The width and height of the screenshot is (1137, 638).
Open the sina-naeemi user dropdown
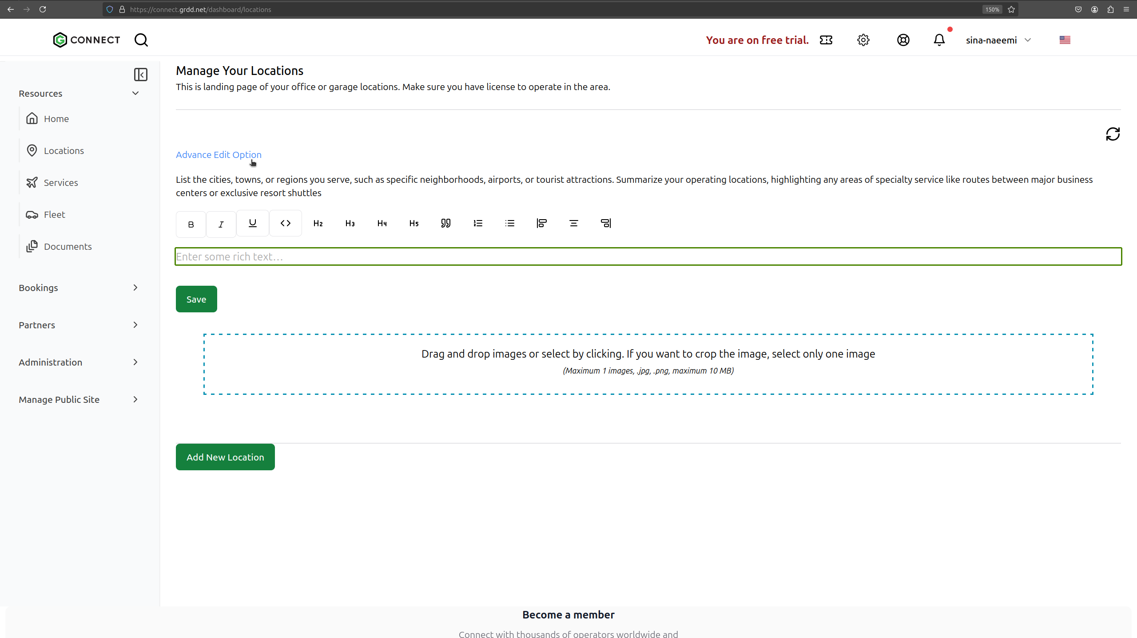(998, 40)
